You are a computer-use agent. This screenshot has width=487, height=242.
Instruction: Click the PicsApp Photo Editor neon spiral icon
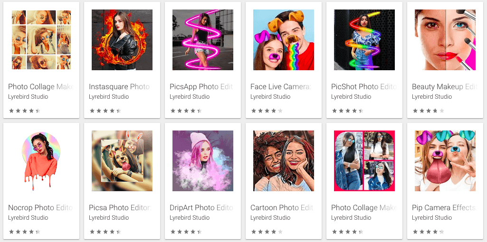[x=203, y=40]
